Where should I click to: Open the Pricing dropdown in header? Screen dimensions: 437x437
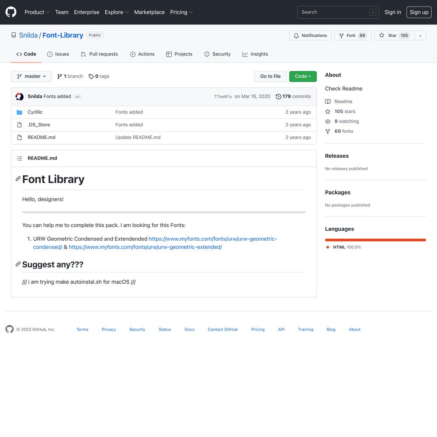click(x=181, y=12)
